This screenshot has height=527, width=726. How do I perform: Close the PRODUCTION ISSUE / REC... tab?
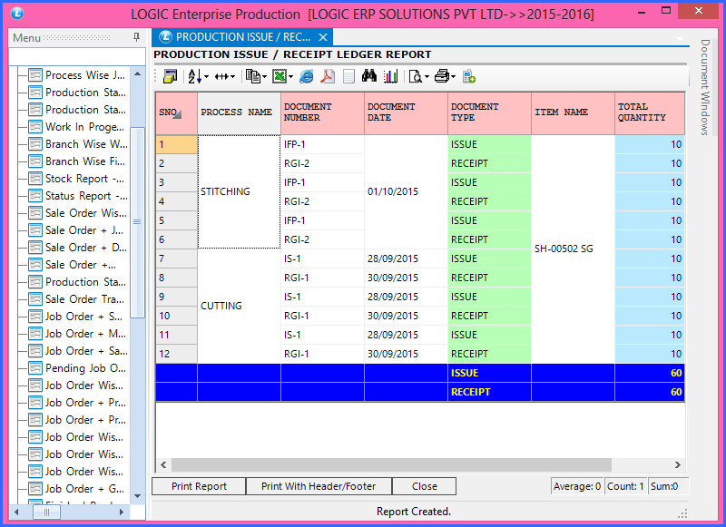coord(323,37)
